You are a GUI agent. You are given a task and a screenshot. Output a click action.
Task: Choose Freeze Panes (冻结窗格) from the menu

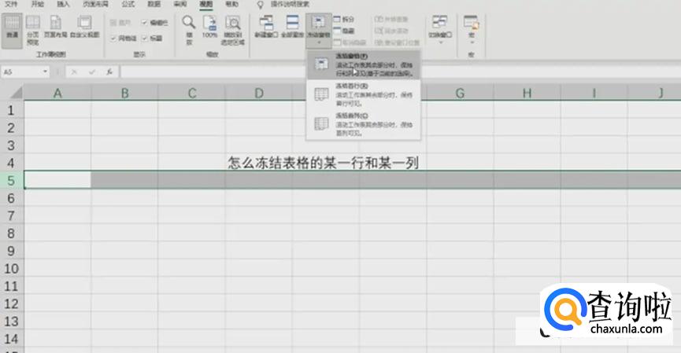364,64
